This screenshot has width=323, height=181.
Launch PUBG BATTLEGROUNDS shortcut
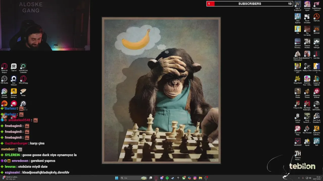click(316, 106)
